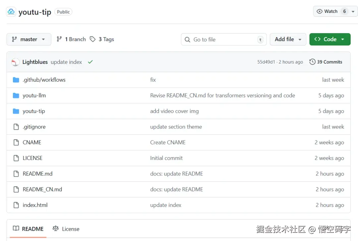Open the youtu-llm folder
The width and height of the screenshot is (358, 241).
34,96
